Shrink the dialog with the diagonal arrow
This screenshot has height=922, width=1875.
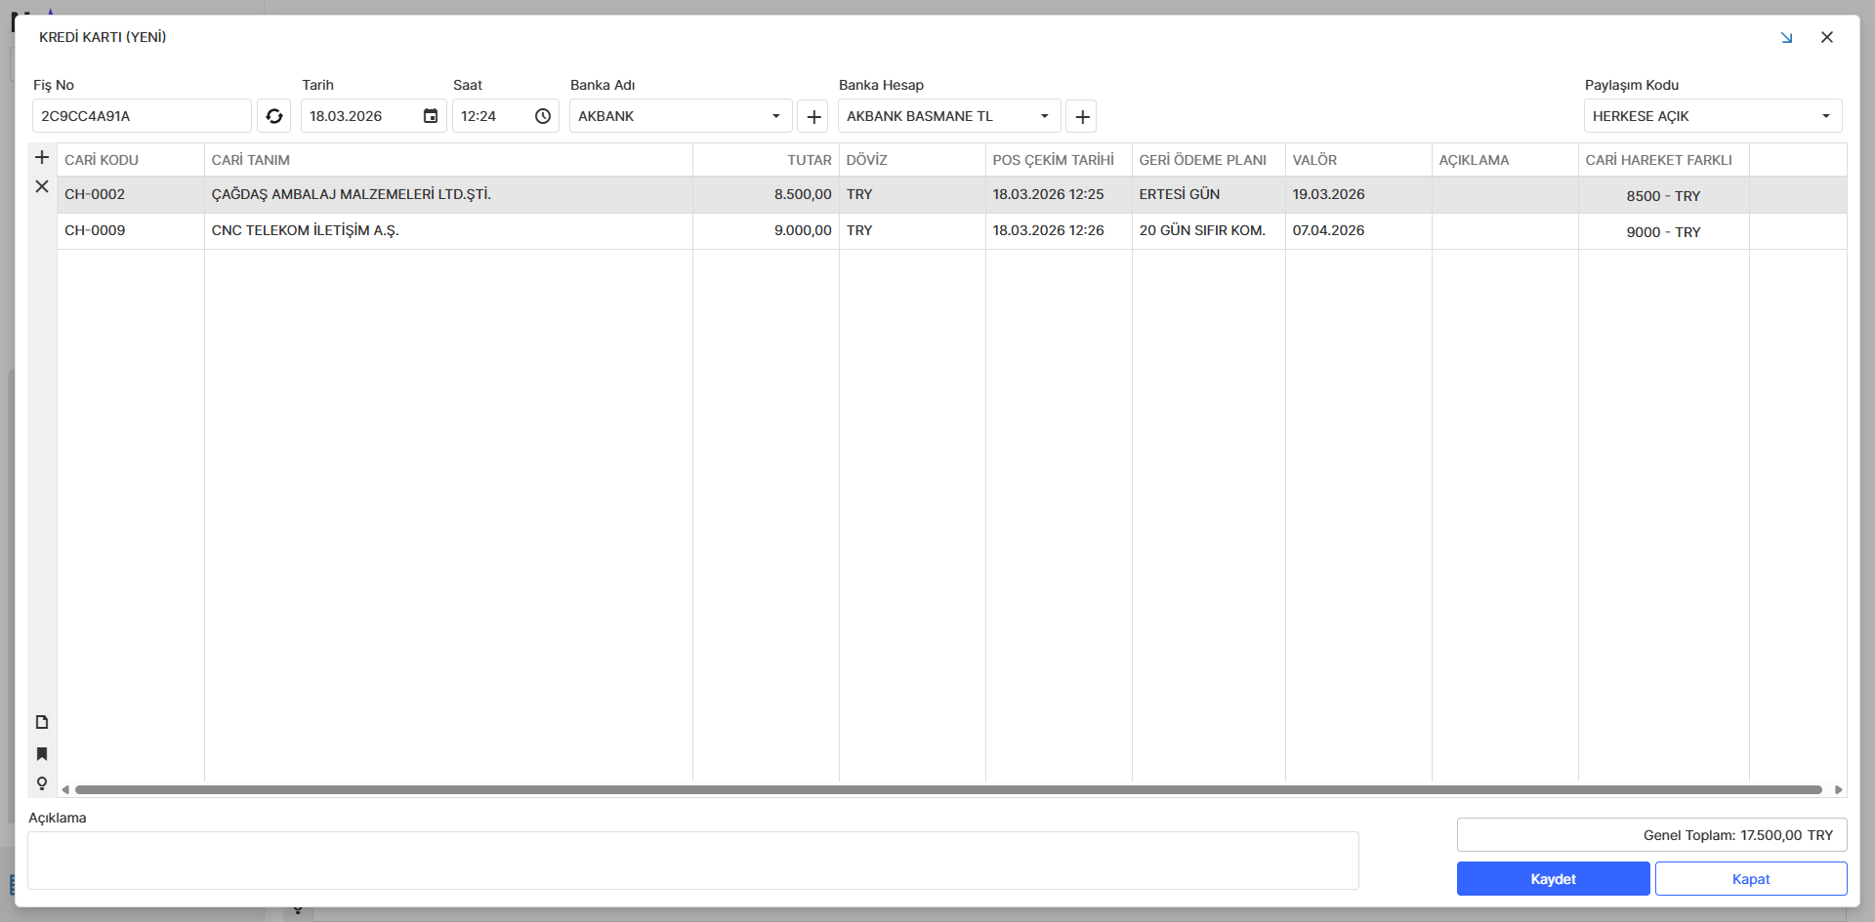[1786, 37]
